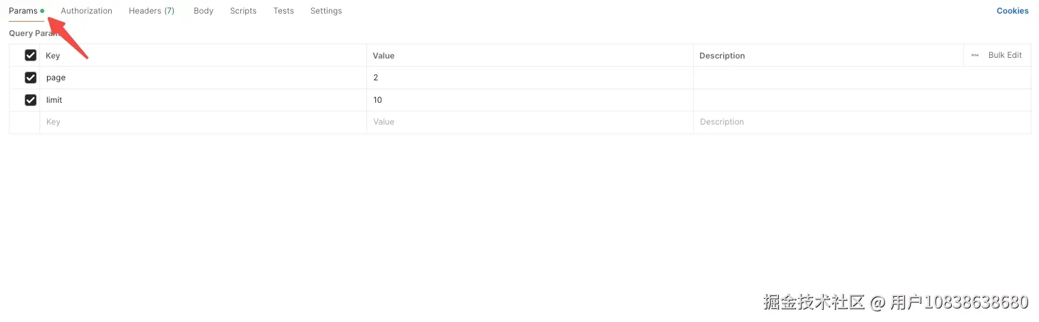The height and width of the screenshot is (322, 1039).
Task: Edit the limit key field
Action: pos(203,100)
